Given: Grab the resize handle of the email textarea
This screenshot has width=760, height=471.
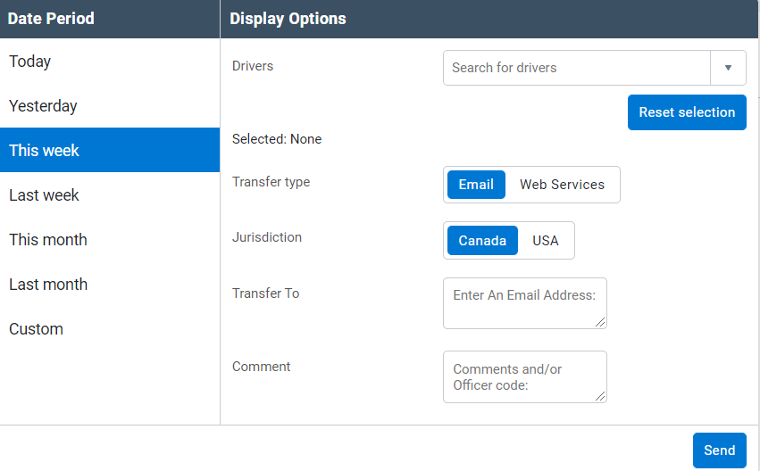Looking at the screenshot, I should click(x=601, y=323).
